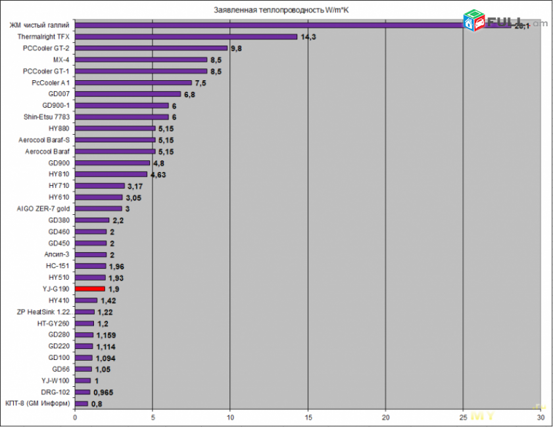Select the 'HY410' label
The image size is (553, 427).
tap(59, 300)
